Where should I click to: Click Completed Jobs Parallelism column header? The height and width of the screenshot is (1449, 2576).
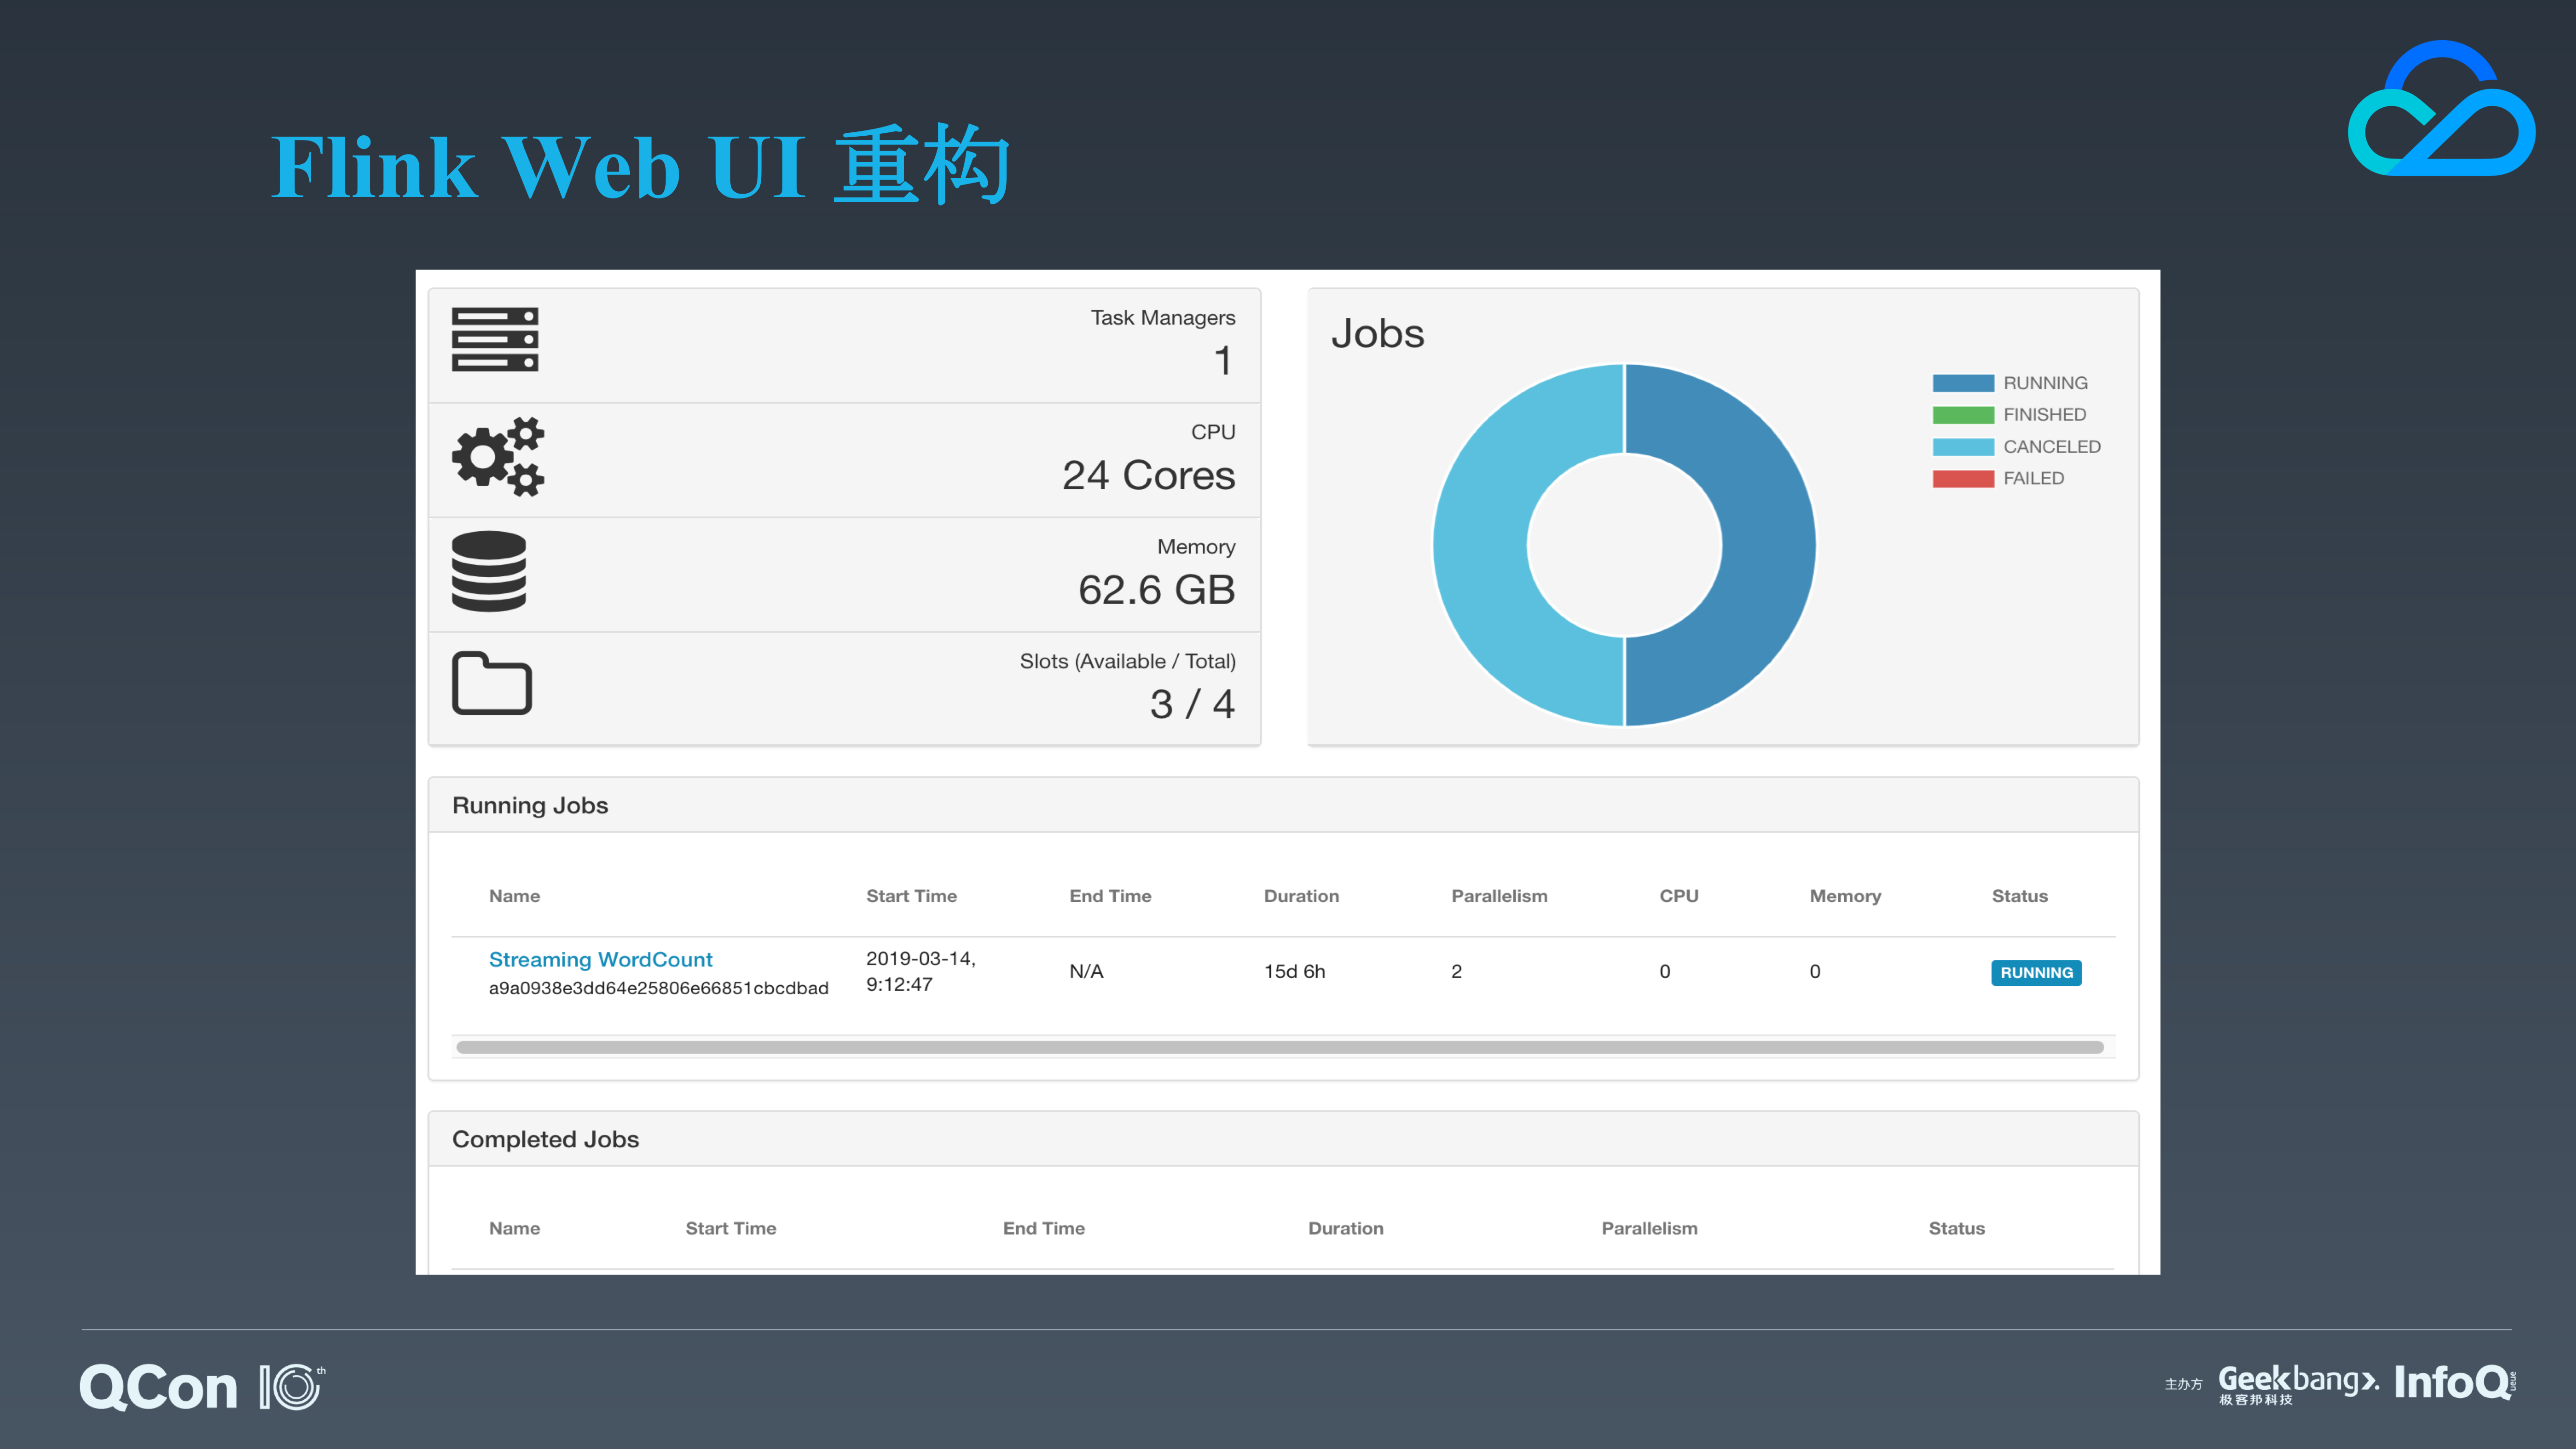click(x=1649, y=1228)
